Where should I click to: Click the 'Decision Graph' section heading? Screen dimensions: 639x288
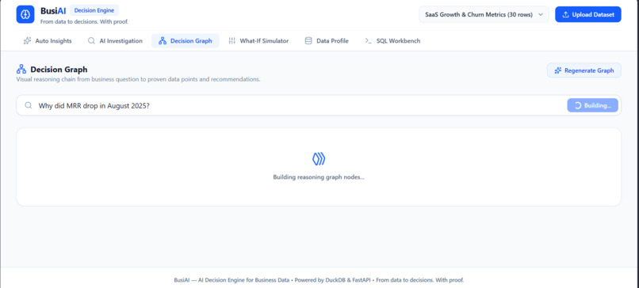pos(59,70)
